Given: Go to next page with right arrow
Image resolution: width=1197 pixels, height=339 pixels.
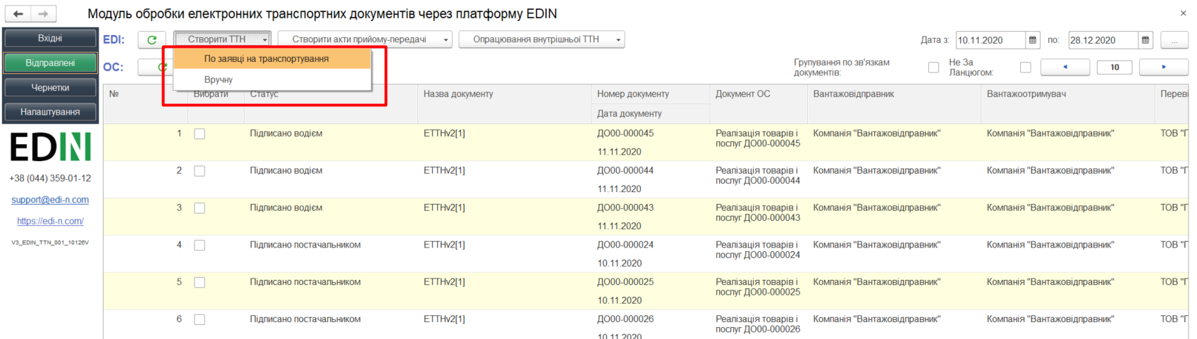Looking at the screenshot, I should [1164, 67].
